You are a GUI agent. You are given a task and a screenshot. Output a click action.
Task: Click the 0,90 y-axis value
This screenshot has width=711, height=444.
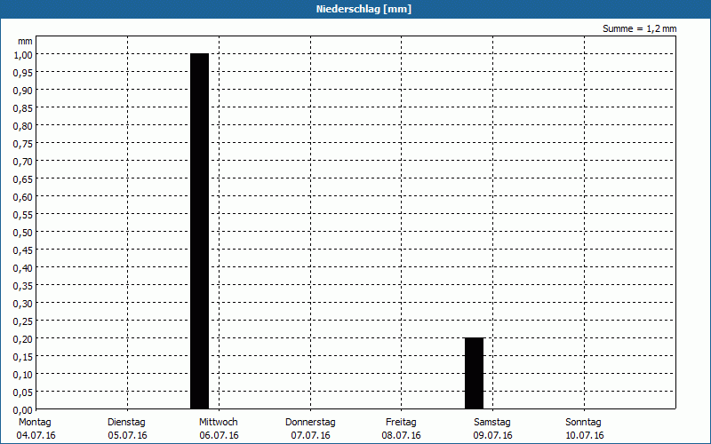coord(23,91)
